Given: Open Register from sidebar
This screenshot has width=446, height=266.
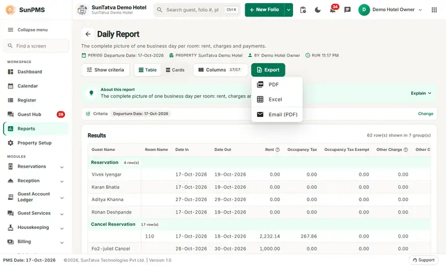Looking at the screenshot, I should [x=36, y=100].
